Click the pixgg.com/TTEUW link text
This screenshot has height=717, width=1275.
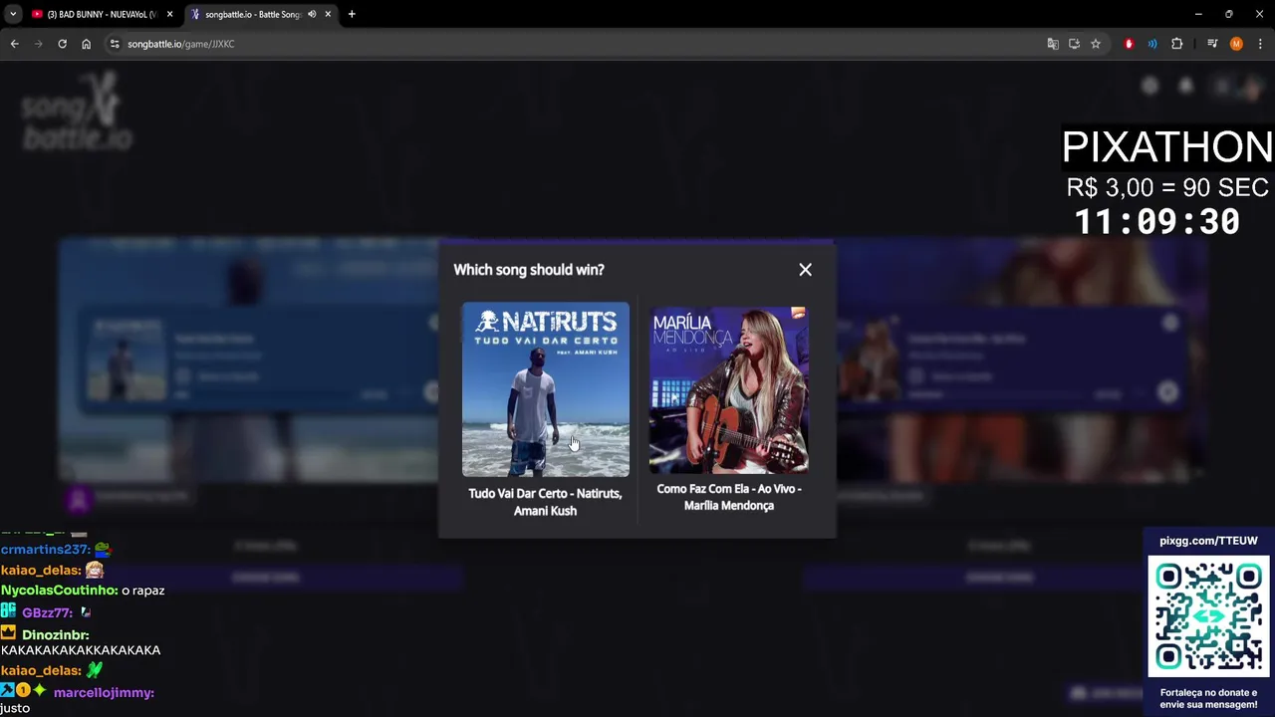1208,541
